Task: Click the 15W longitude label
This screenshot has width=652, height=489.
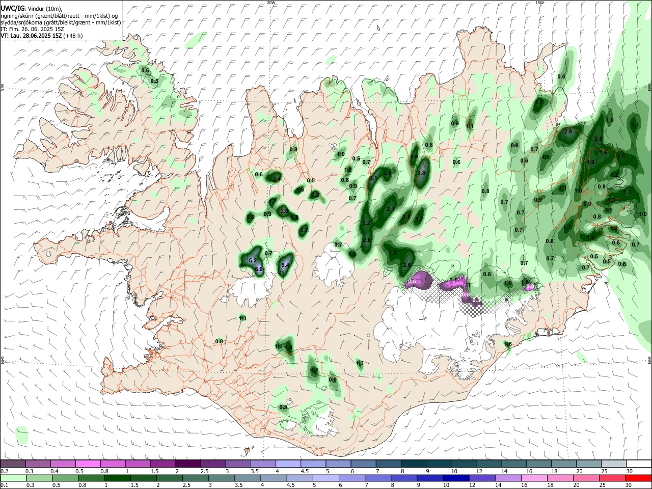Action: click(x=539, y=2)
